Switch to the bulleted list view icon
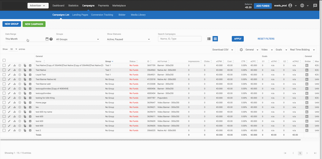This screenshot has width=322, height=159. [x=209, y=39]
